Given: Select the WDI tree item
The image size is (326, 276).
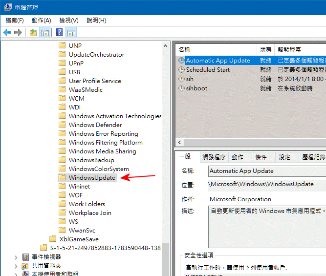Looking at the screenshot, I should 75,107.
